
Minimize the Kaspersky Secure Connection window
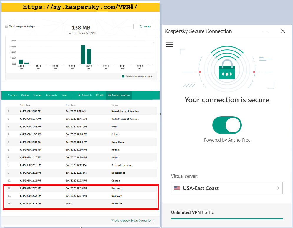pyautogui.click(x=265, y=31)
